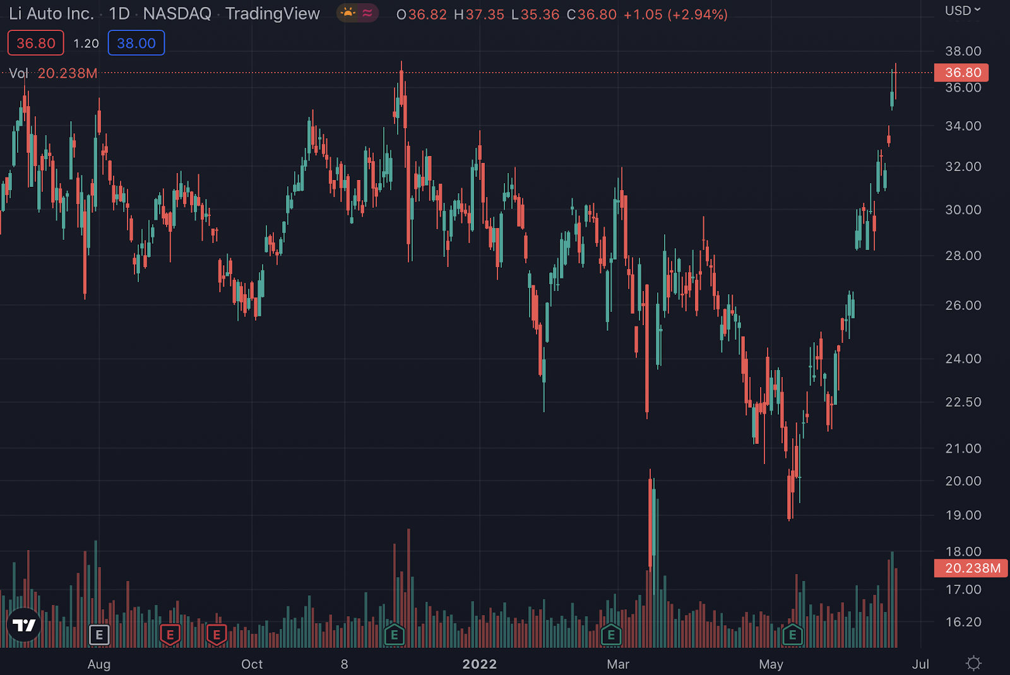Click the sun market status icon

click(348, 13)
